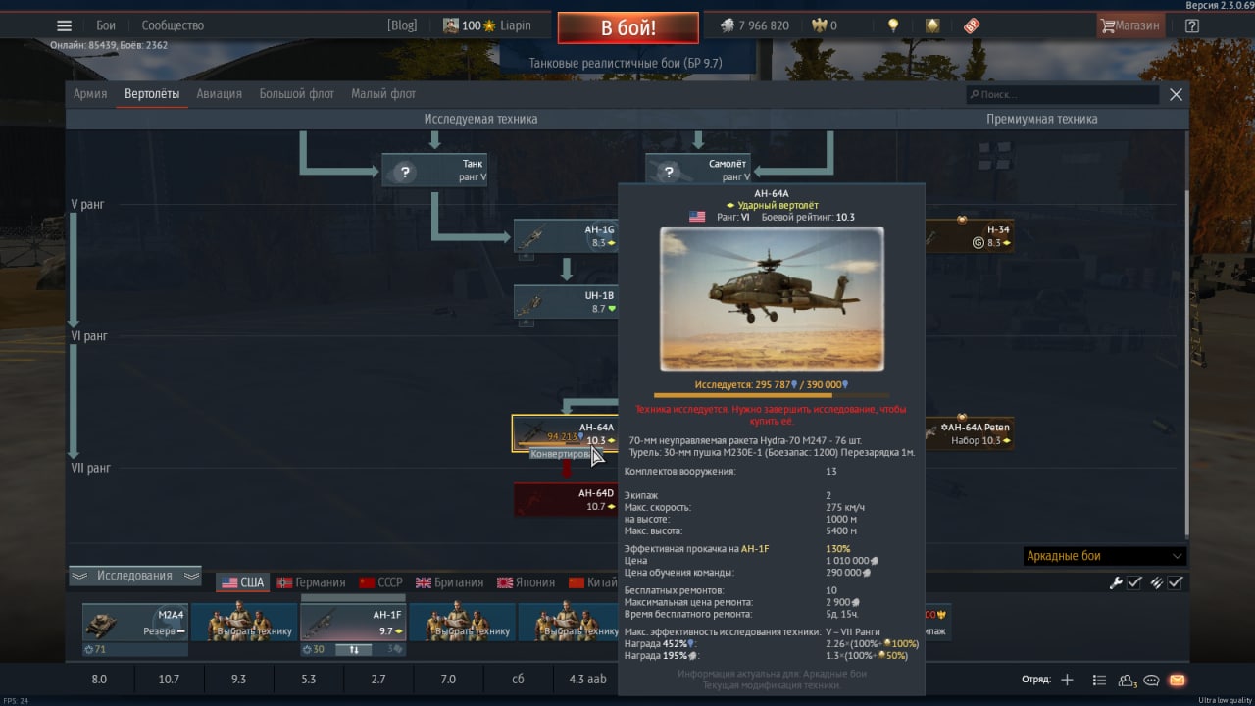Select the M2A4 reserve tank slot
The width and height of the screenshot is (1255, 706).
tap(134, 623)
